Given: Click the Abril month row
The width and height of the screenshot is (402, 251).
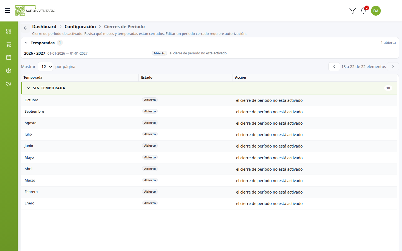Looking at the screenshot, I should click(209, 169).
